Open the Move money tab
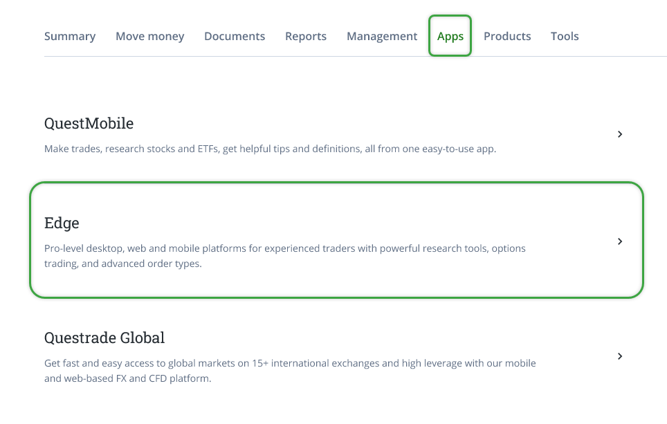Image resolution: width=667 pixels, height=424 pixels. point(149,36)
